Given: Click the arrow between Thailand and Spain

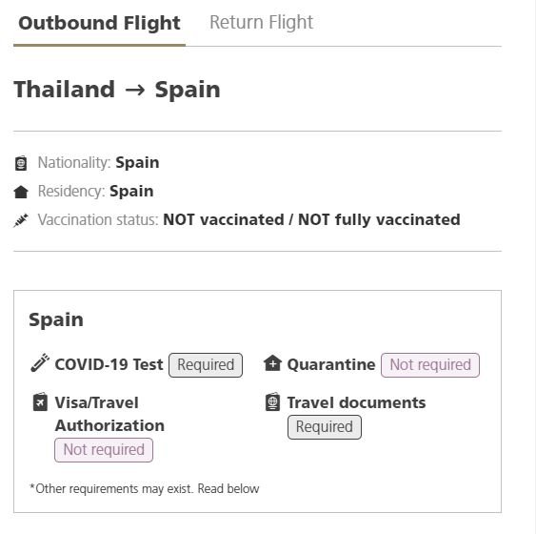Looking at the screenshot, I should [x=135, y=90].
